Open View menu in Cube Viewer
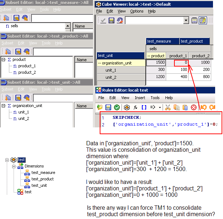Image resolution: width=223 pixels, height=219 pixels. (x=122, y=11)
